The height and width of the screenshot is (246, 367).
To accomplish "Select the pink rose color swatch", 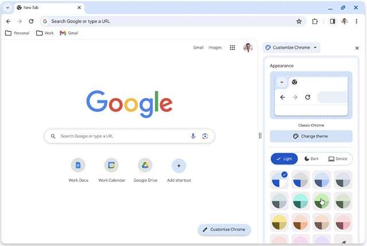I will 343,222.
